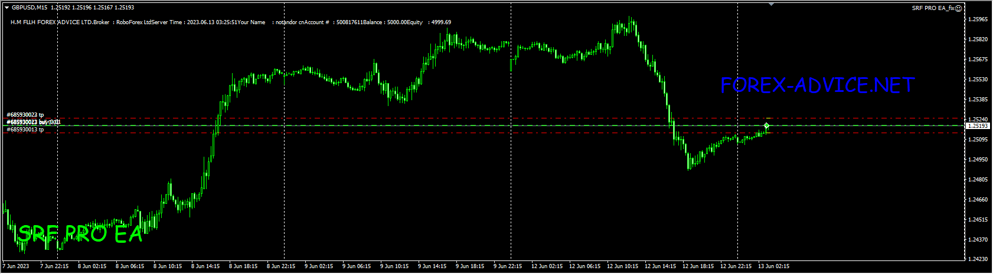Click price scale value 1.25095

978,140
